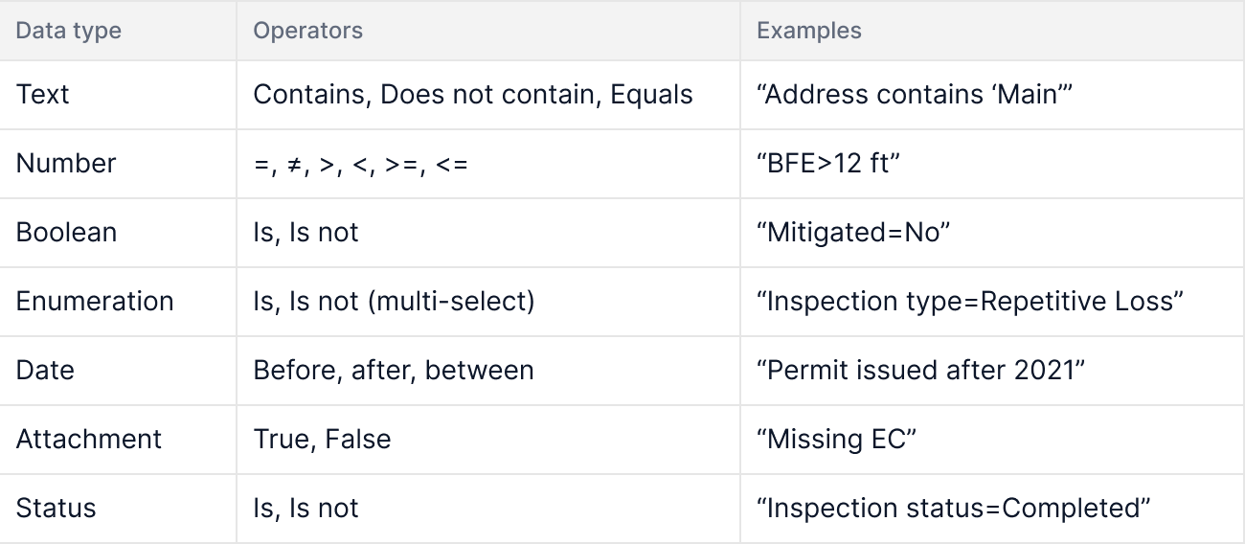
Task: Click the "Inspection status=Completed" example
Action: (x=954, y=509)
